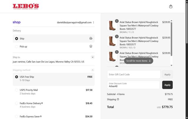Apply the 4clear40 discount code
Screen dimensions: 188x119
167,85
